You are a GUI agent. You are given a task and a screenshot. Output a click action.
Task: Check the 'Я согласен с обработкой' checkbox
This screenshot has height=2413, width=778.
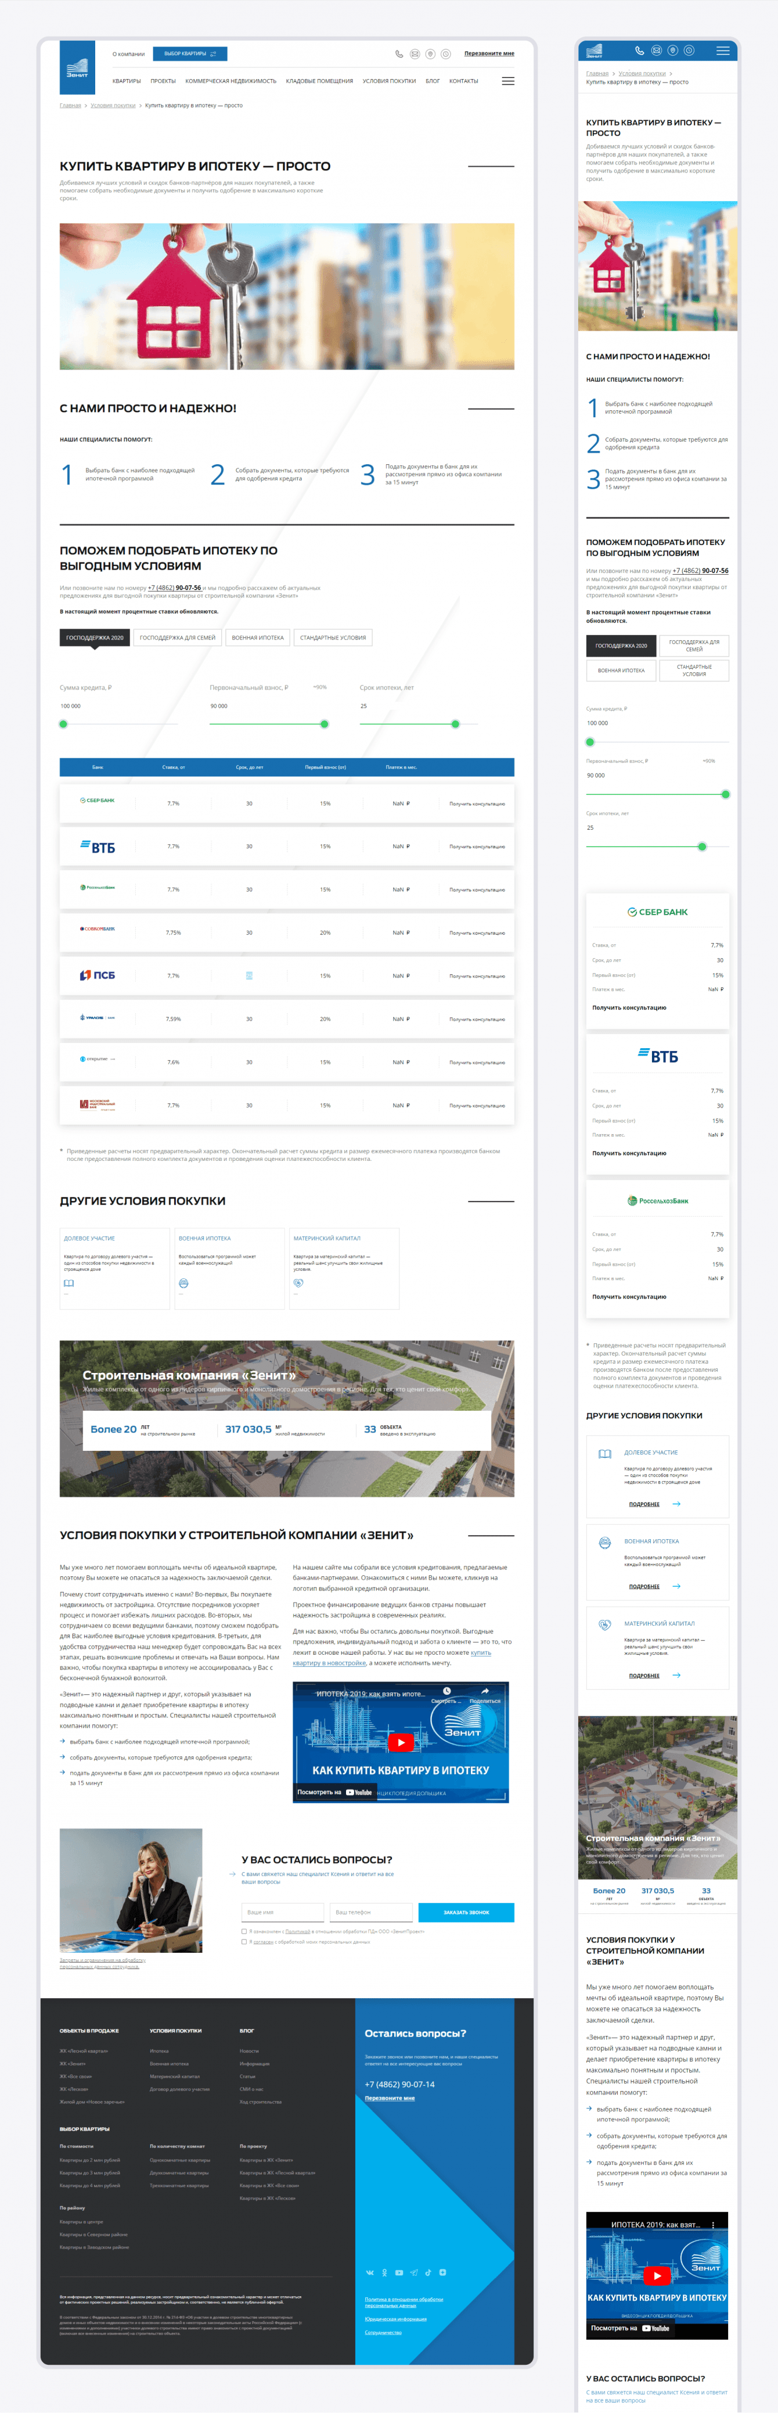click(244, 1942)
